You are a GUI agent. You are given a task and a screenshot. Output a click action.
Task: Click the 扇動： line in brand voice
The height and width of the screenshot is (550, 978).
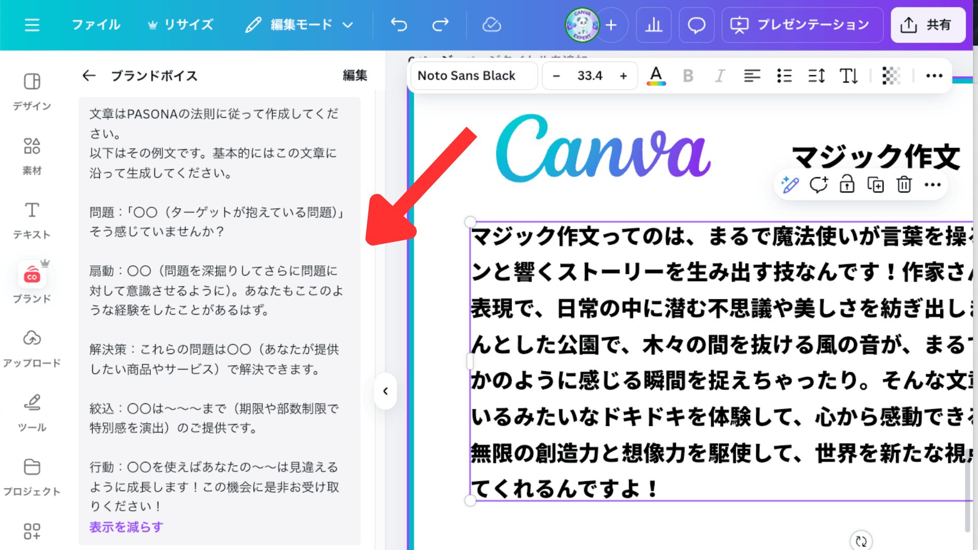pos(216,290)
